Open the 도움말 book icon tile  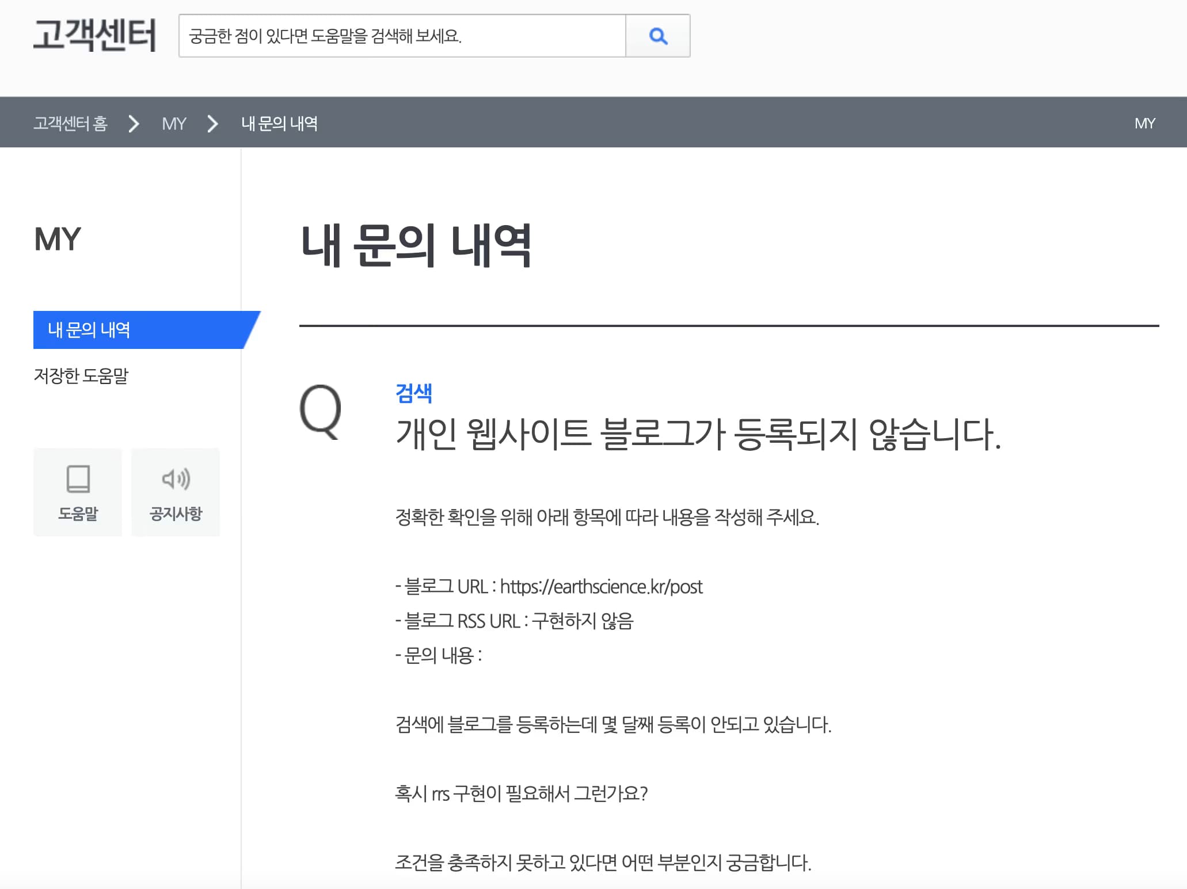[78, 492]
